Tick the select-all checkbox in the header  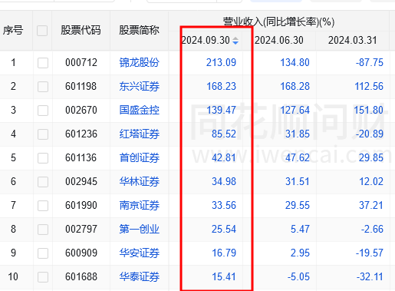click(42, 31)
